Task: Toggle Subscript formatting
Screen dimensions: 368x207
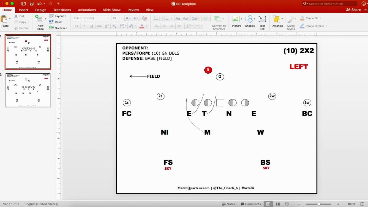Action: [114, 26]
